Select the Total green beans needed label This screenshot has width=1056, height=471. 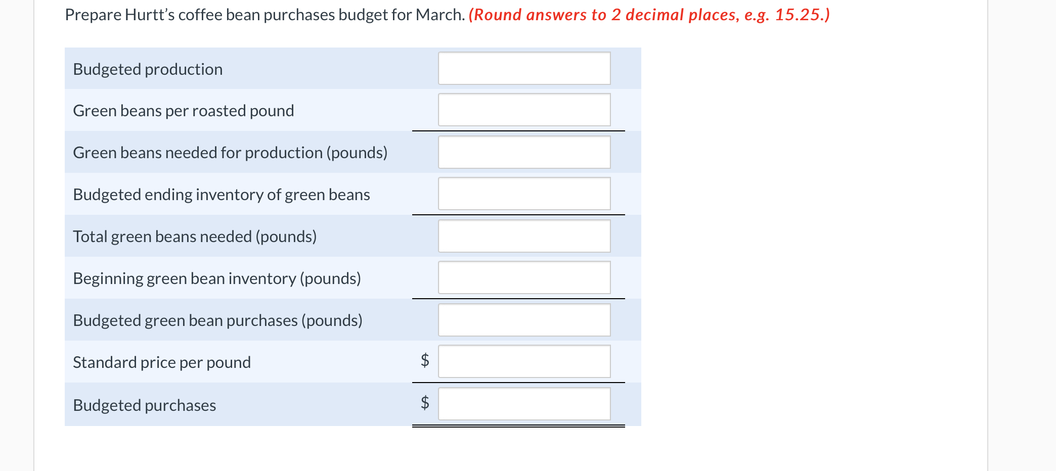click(195, 237)
